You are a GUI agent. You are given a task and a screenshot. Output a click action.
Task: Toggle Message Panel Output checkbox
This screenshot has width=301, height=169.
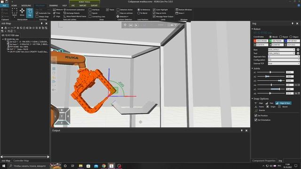(154, 16)
